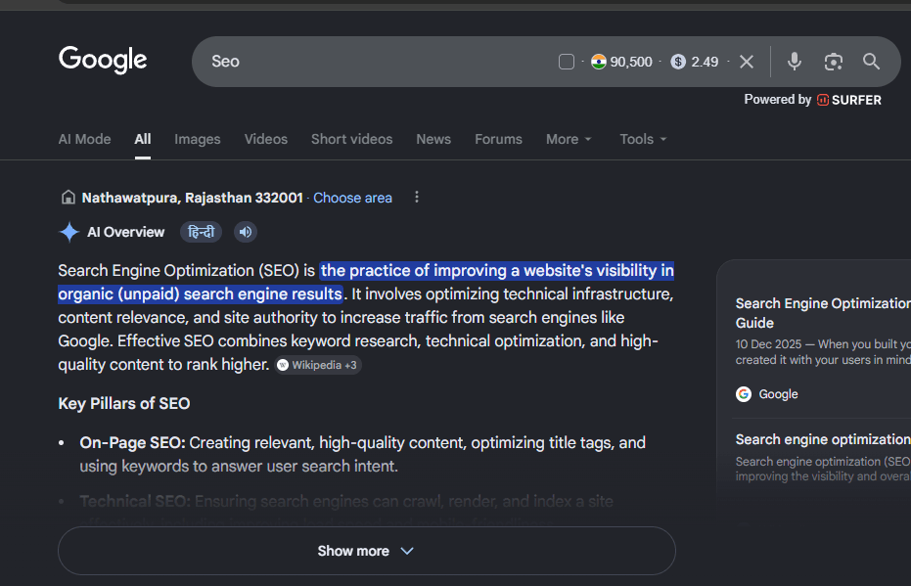
Task: Open the three-dot options menu
Action: click(417, 198)
